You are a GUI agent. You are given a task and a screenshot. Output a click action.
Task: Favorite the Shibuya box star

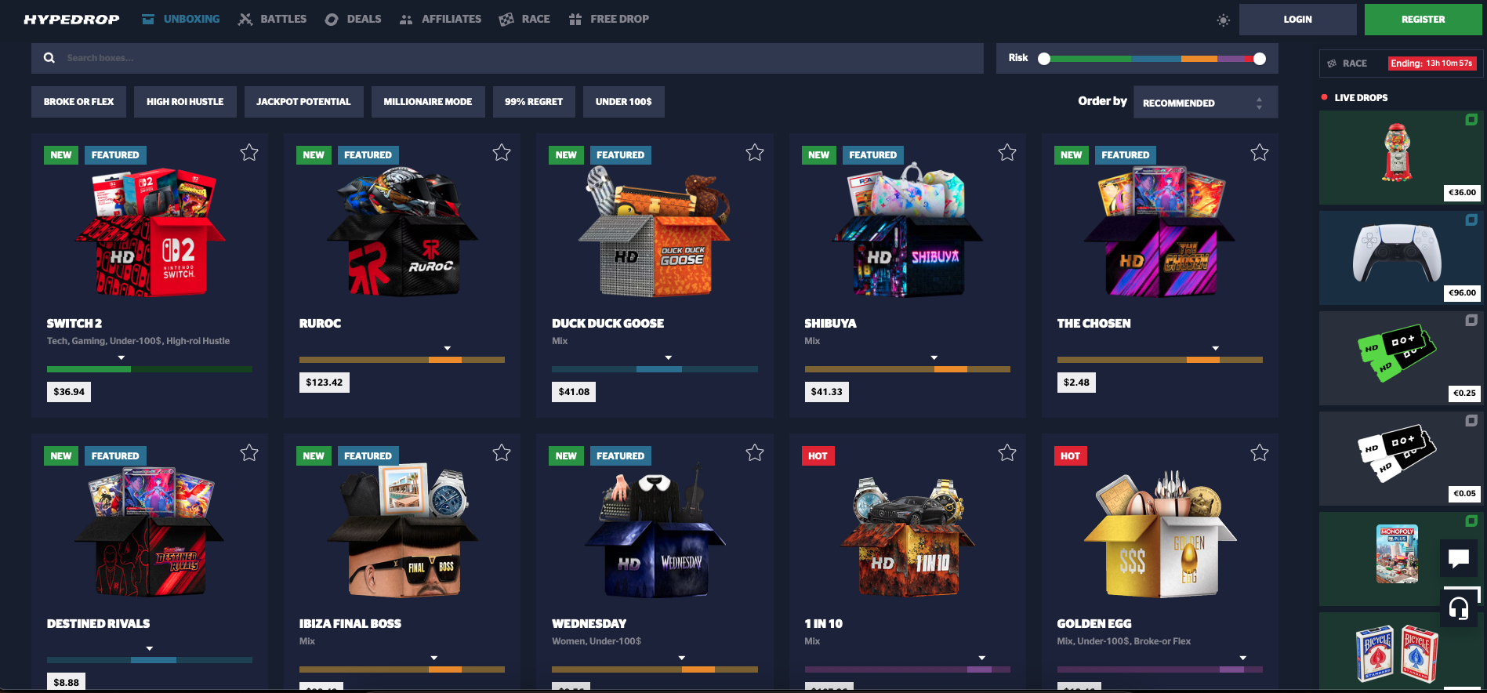(1007, 153)
